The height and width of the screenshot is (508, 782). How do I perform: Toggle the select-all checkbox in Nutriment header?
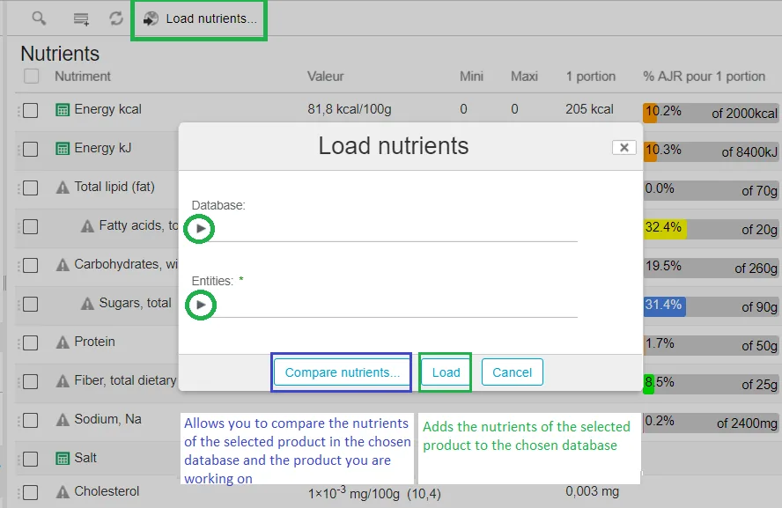click(32, 77)
